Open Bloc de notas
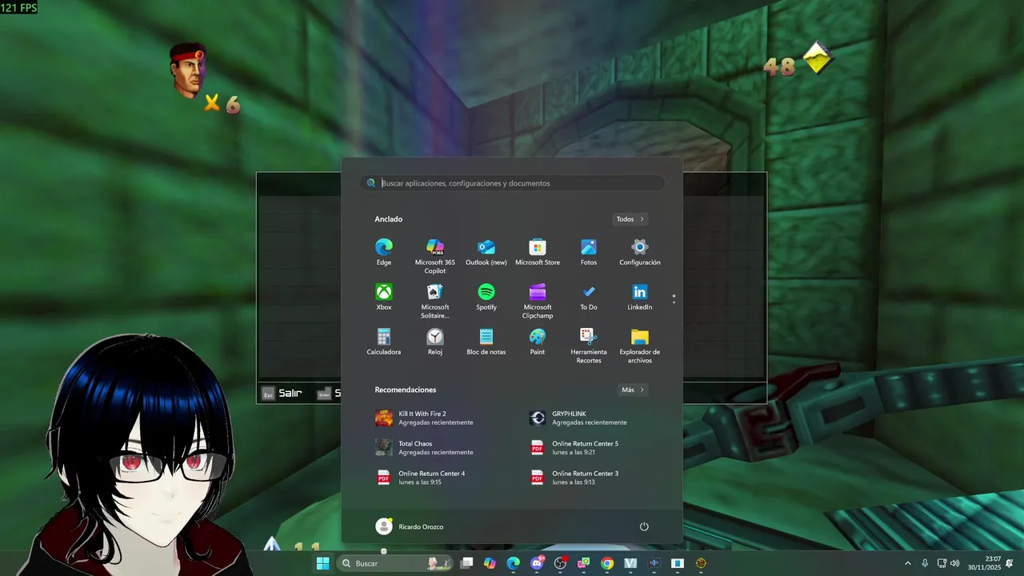Image resolution: width=1024 pixels, height=576 pixels. (486, 342)
